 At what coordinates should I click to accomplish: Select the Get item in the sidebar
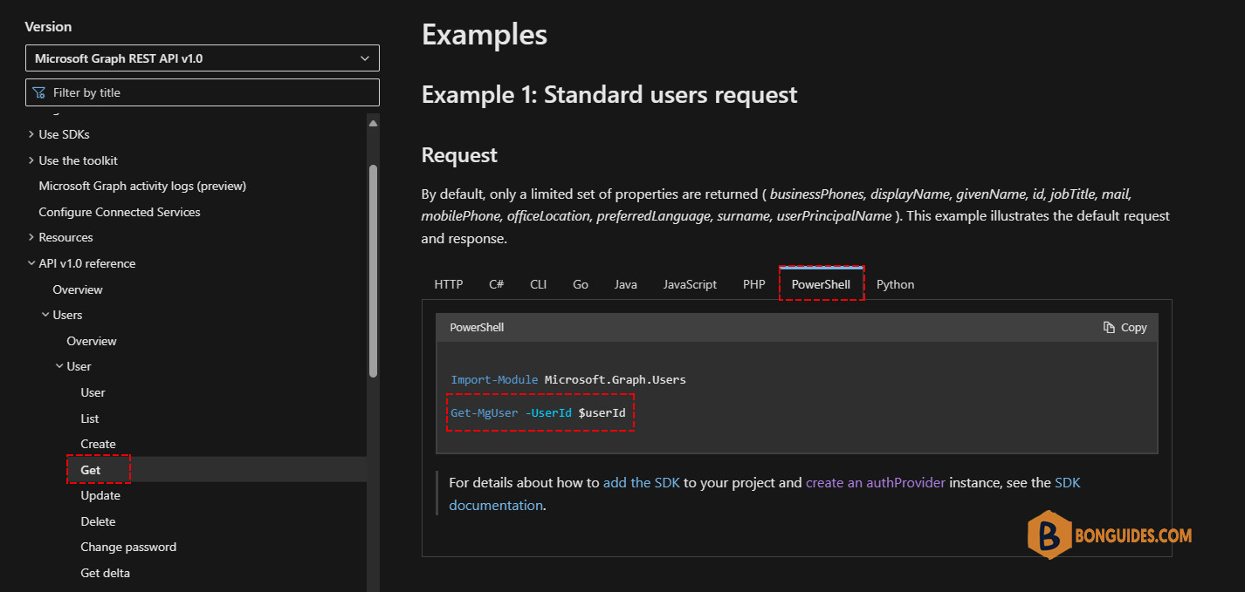pos(91,470)
